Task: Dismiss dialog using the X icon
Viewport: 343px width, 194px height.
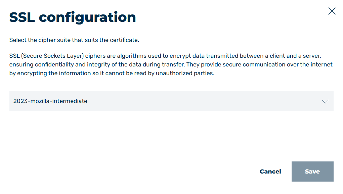Action: click(x=332, y=11)
